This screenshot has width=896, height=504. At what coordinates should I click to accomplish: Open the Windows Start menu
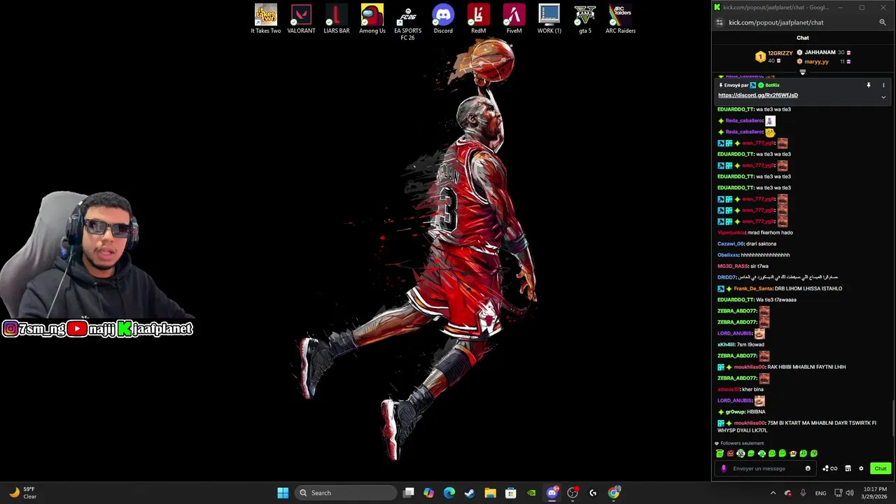[x=283, y=493]
